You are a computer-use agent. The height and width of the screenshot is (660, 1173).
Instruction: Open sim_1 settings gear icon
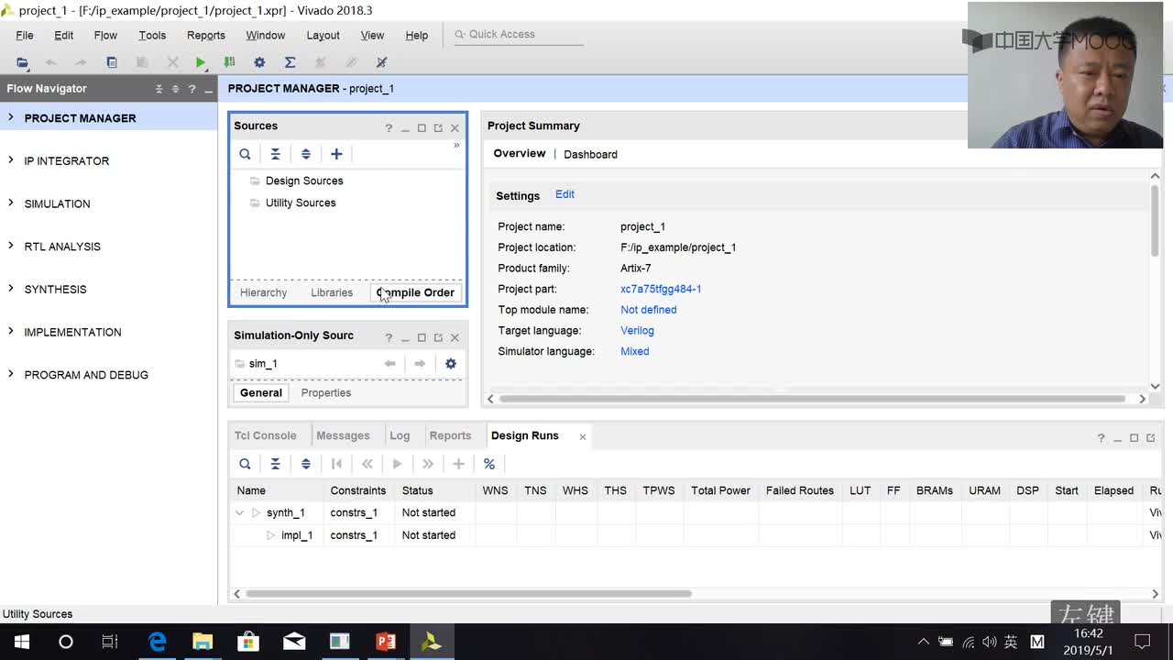[450, 364]
